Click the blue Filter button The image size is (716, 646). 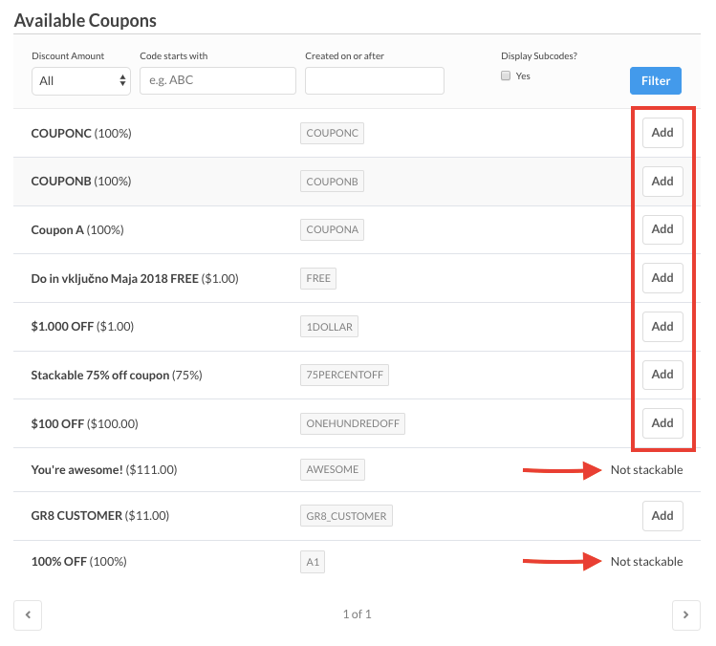coord(655,81)
